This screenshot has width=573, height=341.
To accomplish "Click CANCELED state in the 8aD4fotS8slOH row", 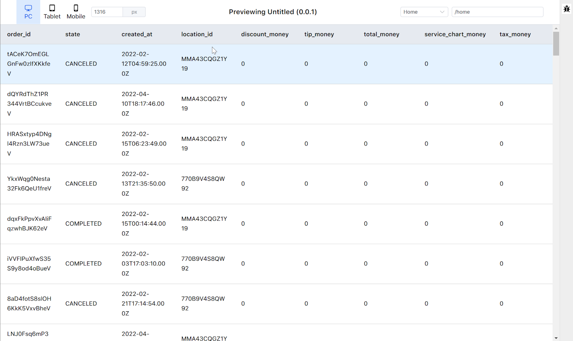I will [81, 303].
